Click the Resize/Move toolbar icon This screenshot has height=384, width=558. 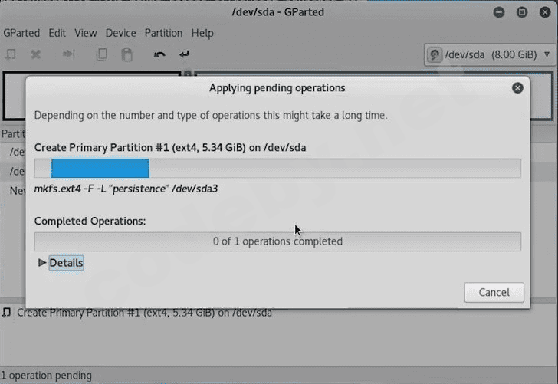pyautogui.click(x=69, y=54)
